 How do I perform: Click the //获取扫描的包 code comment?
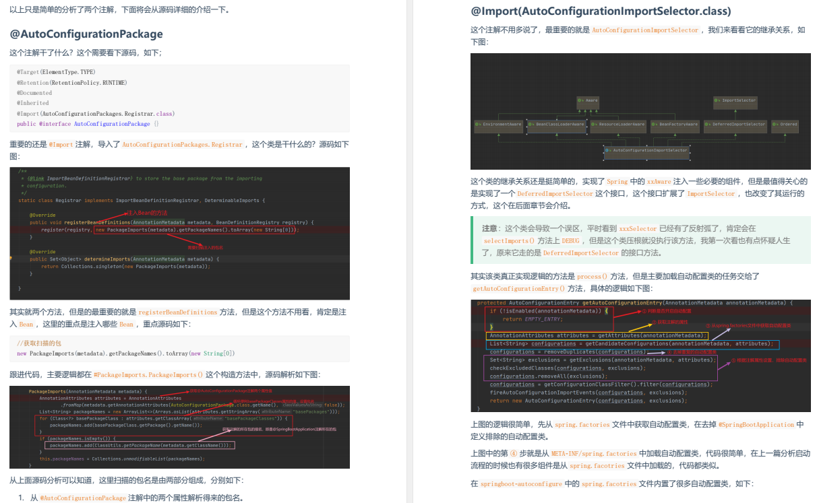coord(39,343)
